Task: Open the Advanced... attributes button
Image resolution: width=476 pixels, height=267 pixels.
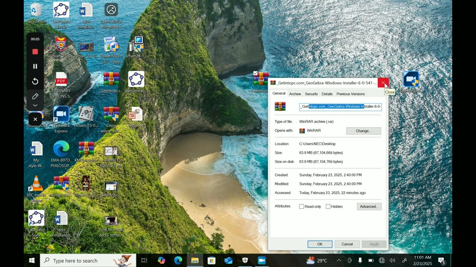Action: (369, 207)
